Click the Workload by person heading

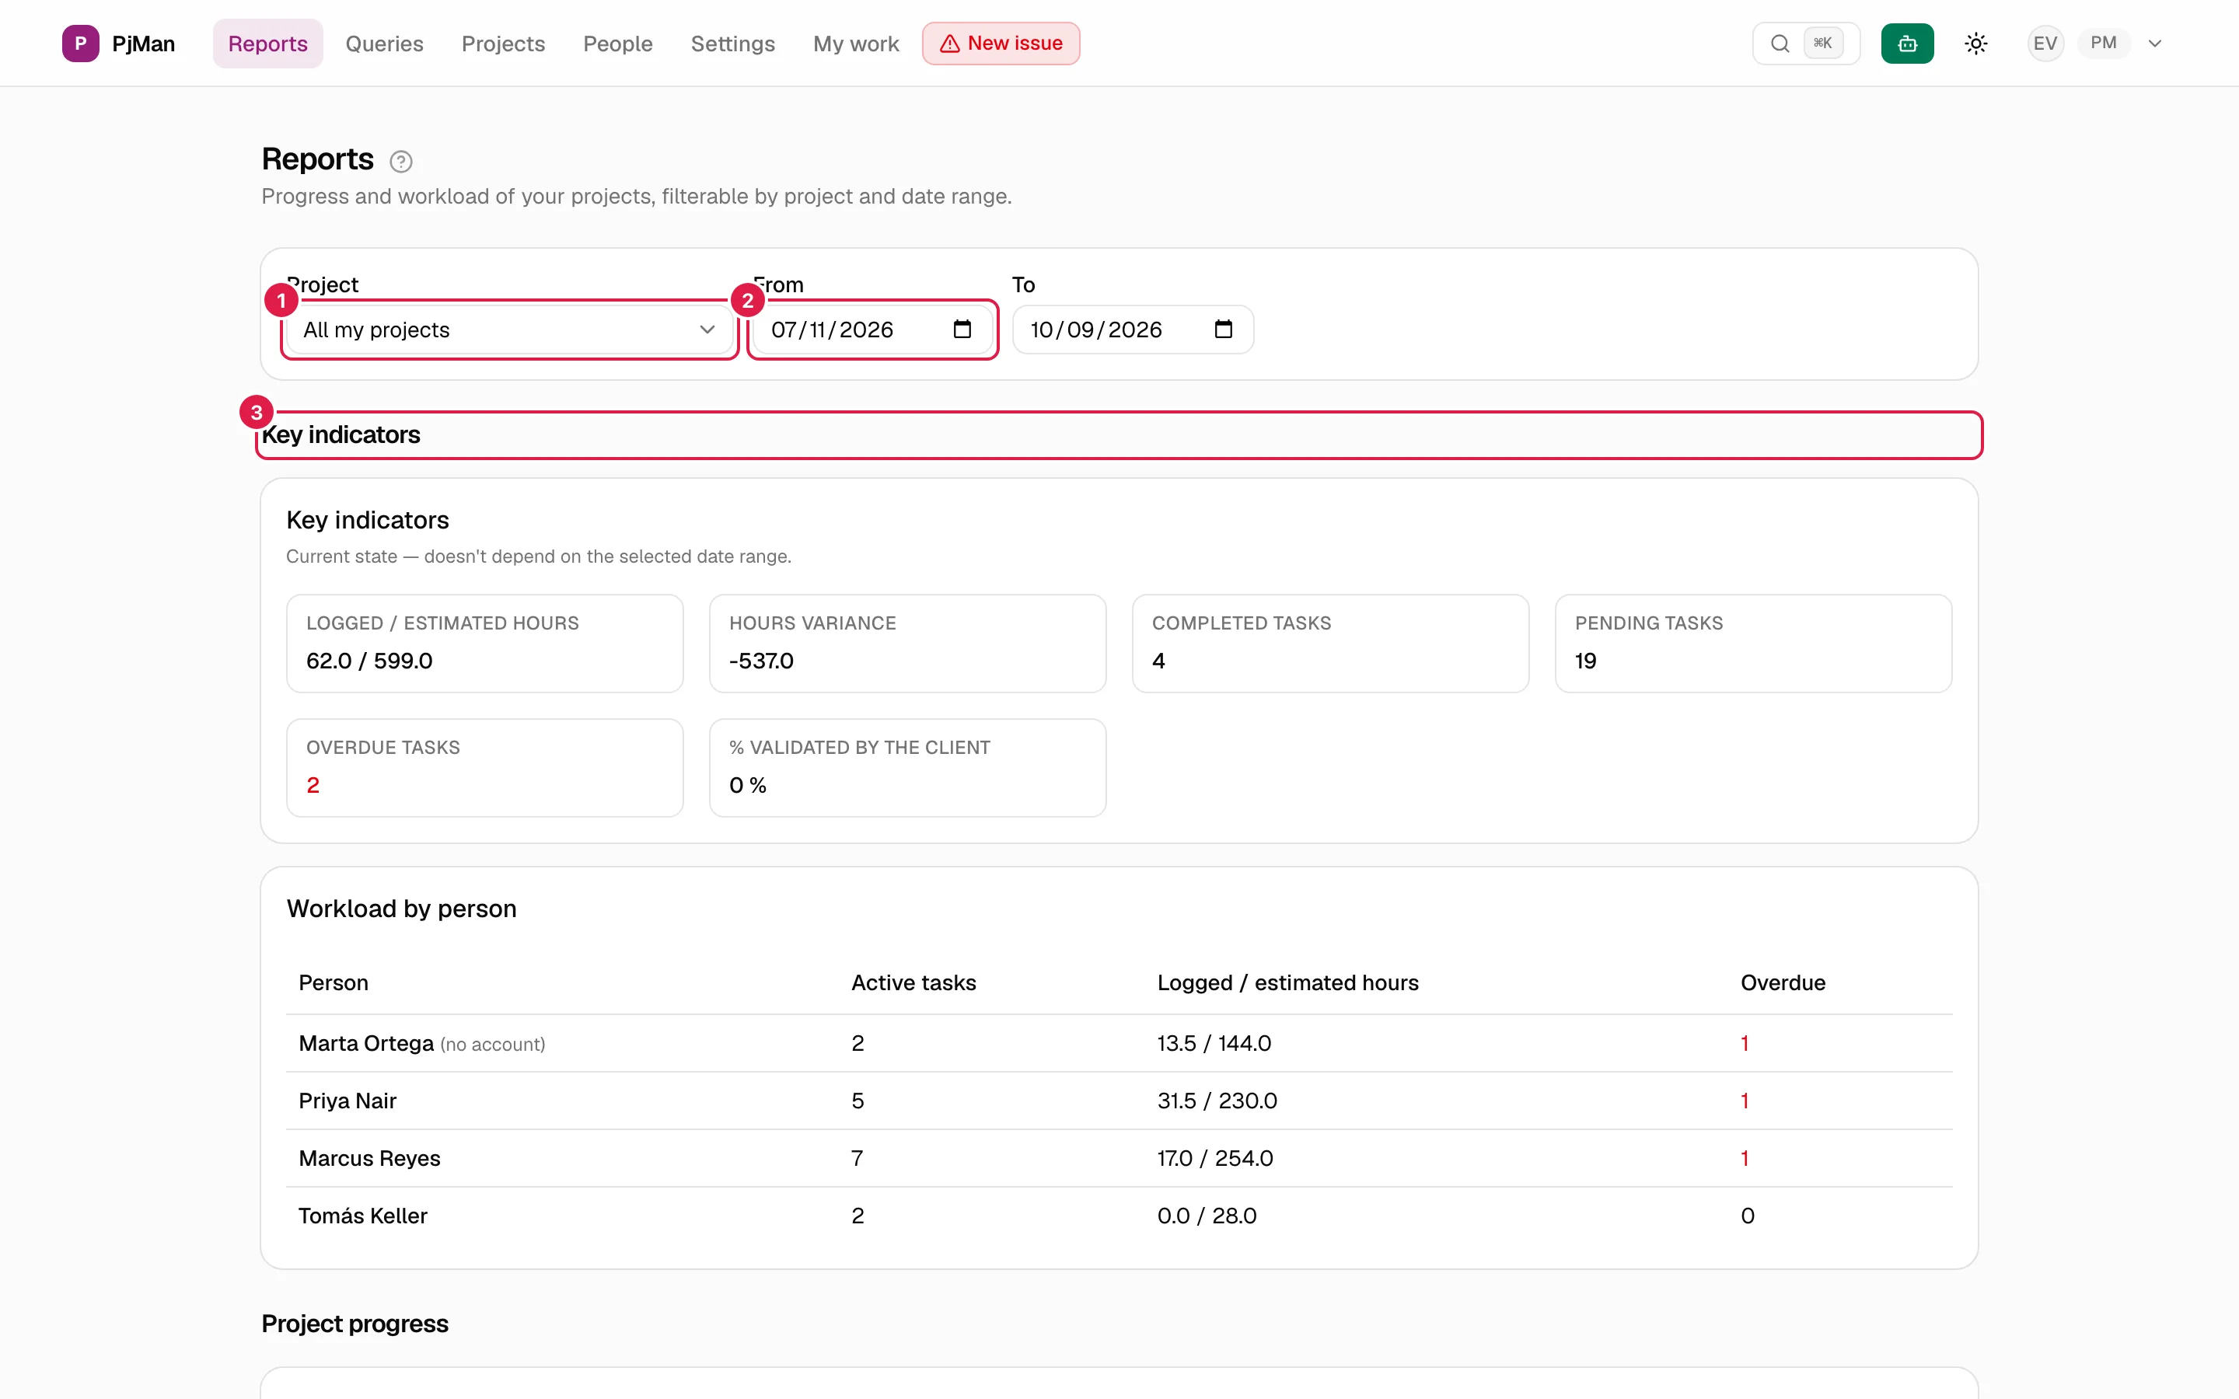[401, 909]
